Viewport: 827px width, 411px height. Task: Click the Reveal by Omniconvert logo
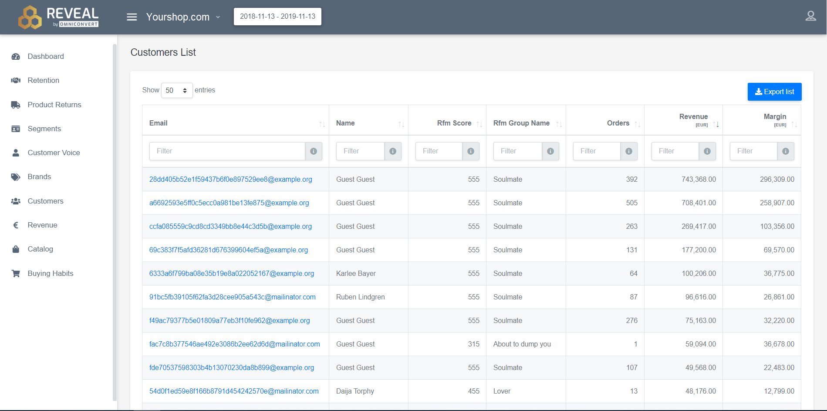tap(58, 17)
